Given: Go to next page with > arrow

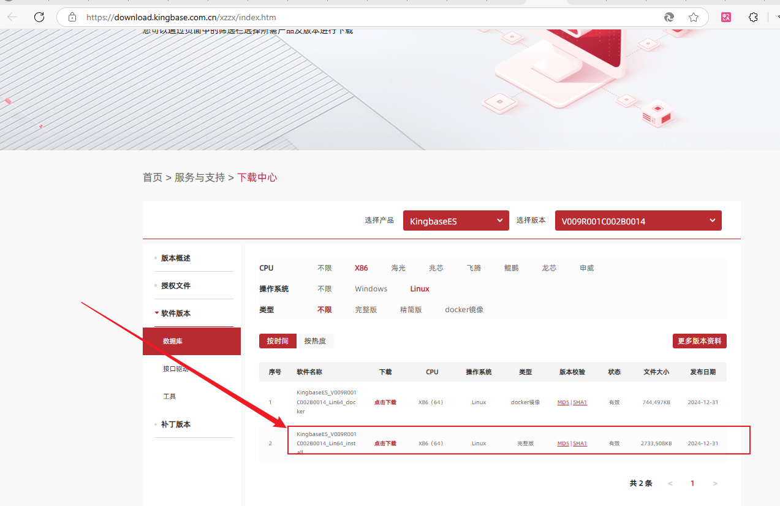Looking at the screenshot, I should (715, 483).
